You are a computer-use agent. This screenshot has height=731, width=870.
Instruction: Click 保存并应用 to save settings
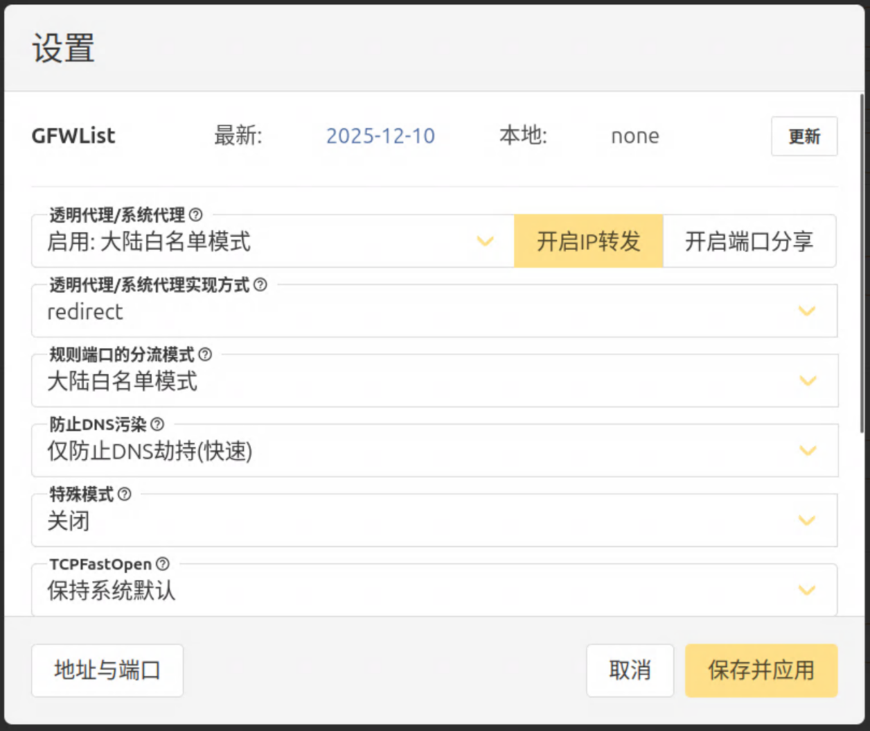tap(761, 671)
